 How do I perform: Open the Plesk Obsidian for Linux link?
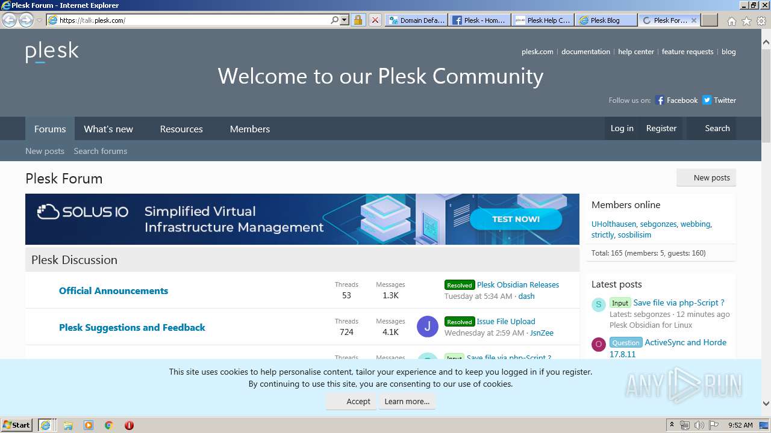click(651, 325)
